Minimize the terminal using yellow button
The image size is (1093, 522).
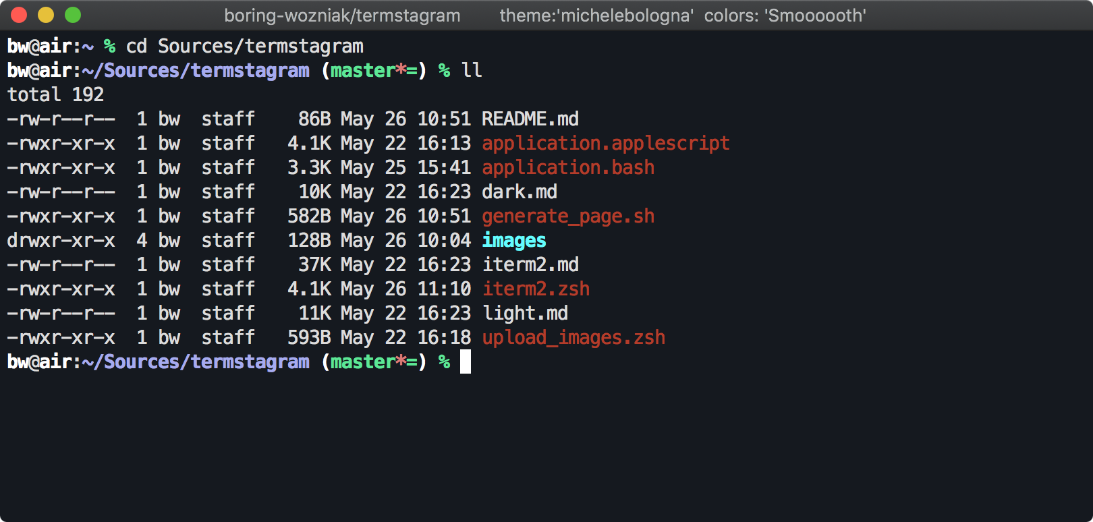point(46,15)
